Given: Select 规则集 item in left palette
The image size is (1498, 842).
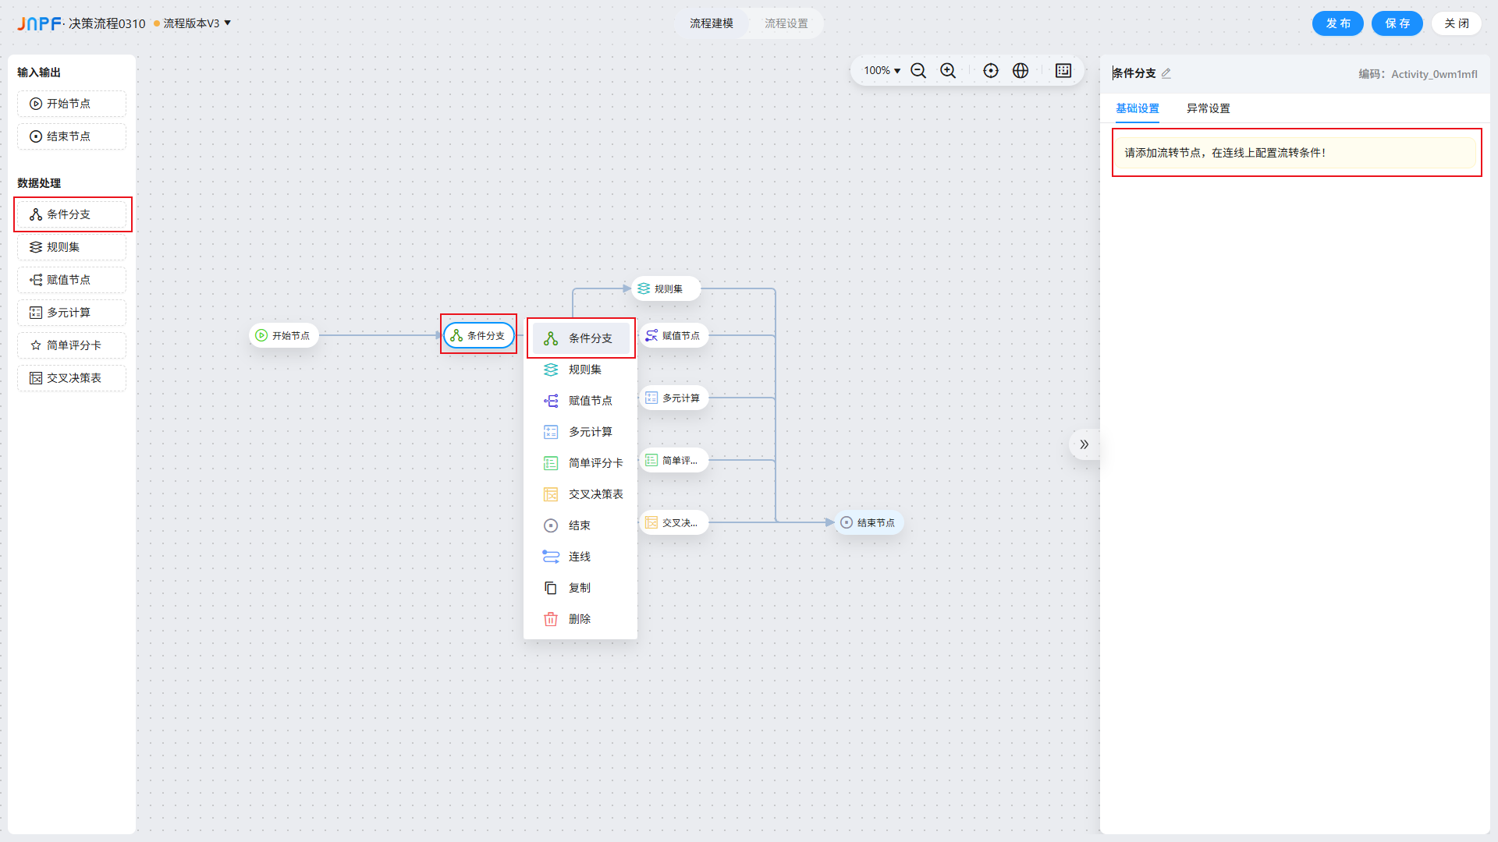Looking at the screenshot, I should click(x=72, y=247).
